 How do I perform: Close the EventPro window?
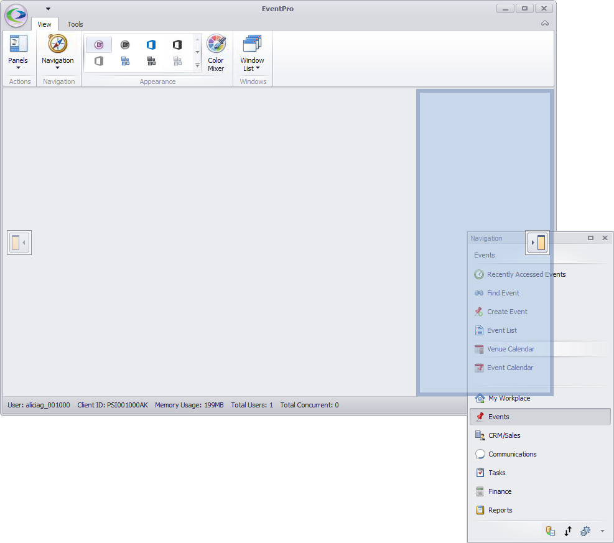544,8
